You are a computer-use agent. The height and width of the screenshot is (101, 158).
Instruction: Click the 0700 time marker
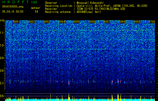tap(152, 22)
